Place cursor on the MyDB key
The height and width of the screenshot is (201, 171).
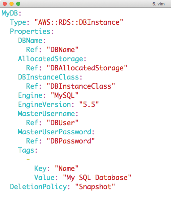[x=10, y=13]
